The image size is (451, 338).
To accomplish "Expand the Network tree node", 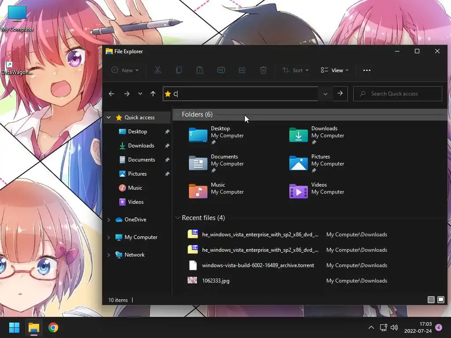I will click(x=108, y=255).
